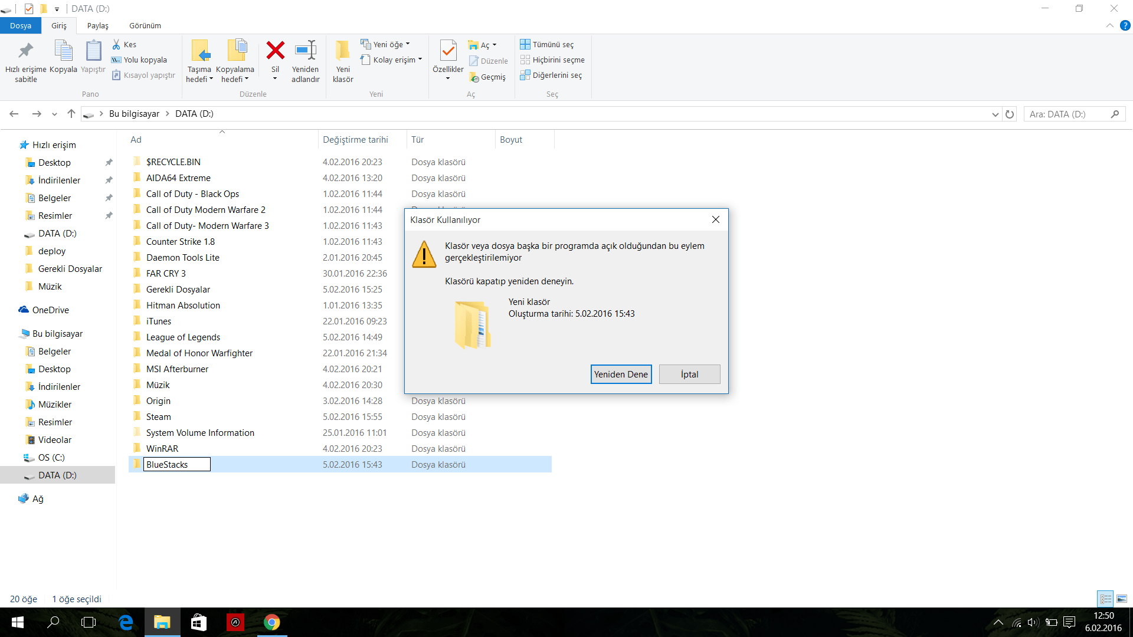The width and height of the screenshot is (1133, 637).
Task: Open File Explorer from the taskbar
Action: point(162,622)
